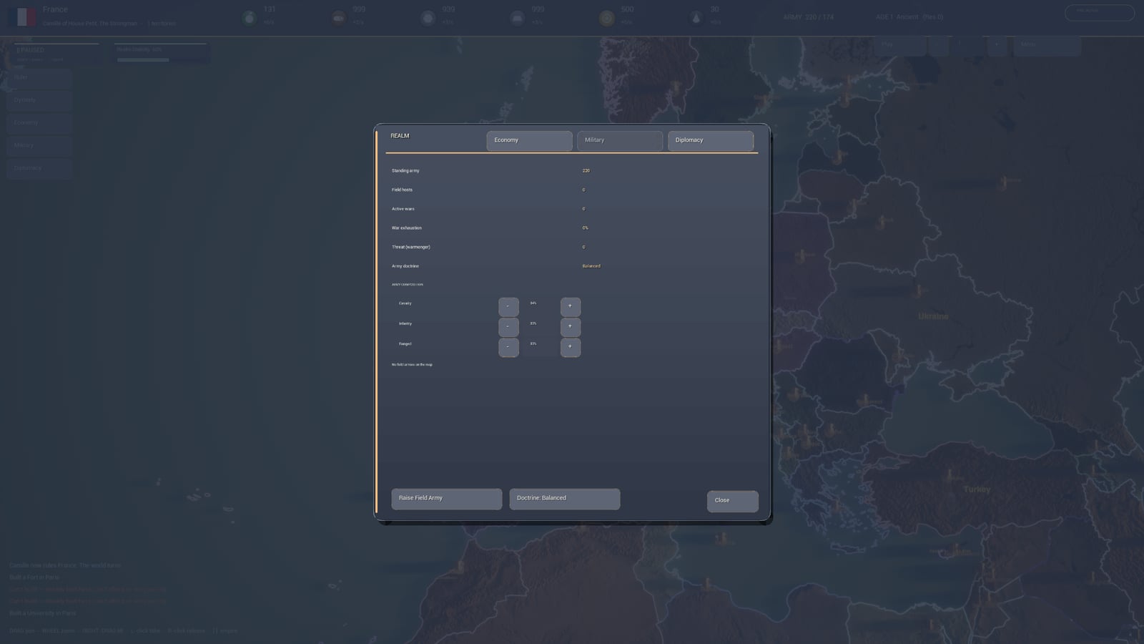Click the 'Built a University in Paris' log entry

click(43, 613)
